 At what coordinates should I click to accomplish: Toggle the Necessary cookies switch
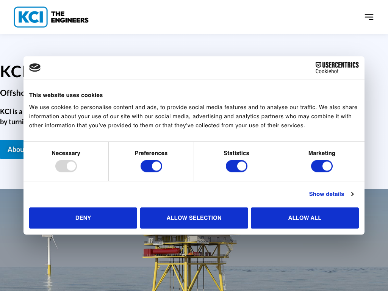tap(66, 166)
